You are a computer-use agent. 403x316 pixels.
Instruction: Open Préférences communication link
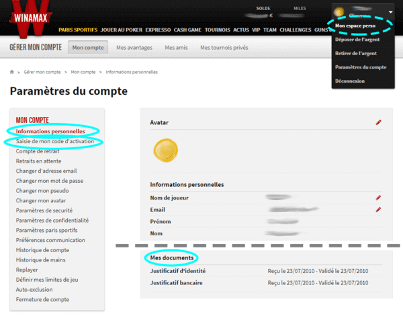(50, 240)
